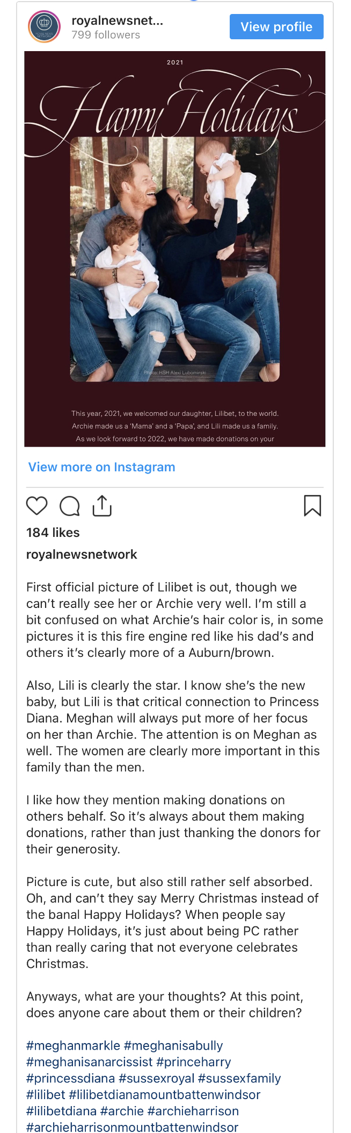This screenshot has width=351, height=1133.
Task: View the 184 likes count
Action: [x=53, y=533]
